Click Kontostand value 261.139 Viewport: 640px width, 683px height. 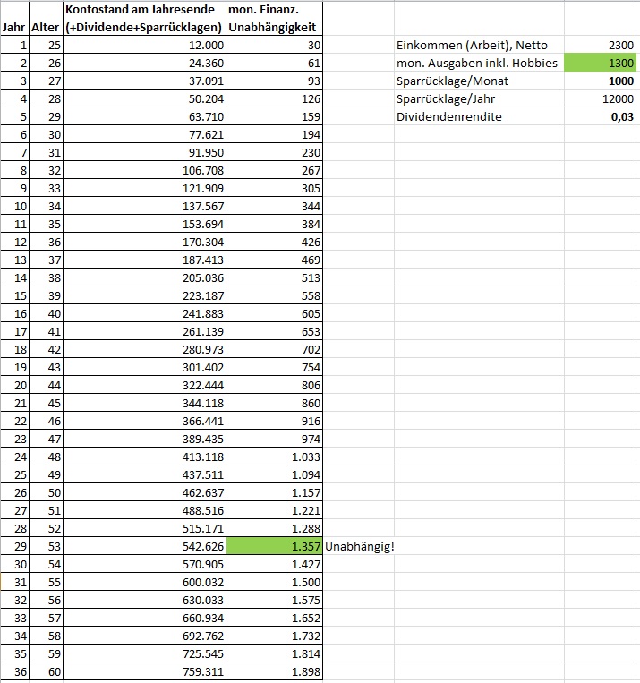[x=144, y=331]
